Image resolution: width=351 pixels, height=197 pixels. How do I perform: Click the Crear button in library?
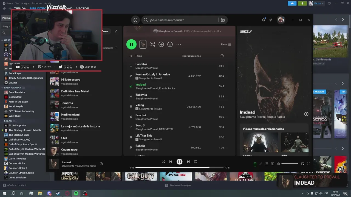pyautogui.click(x=105, y=31)
